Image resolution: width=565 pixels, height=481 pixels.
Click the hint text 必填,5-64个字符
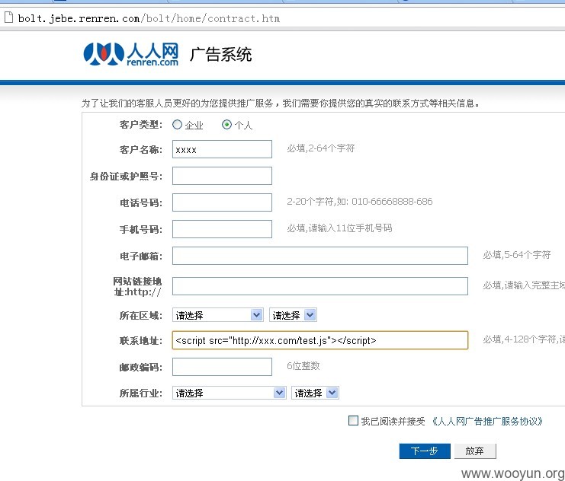click(x=517, y=255)
